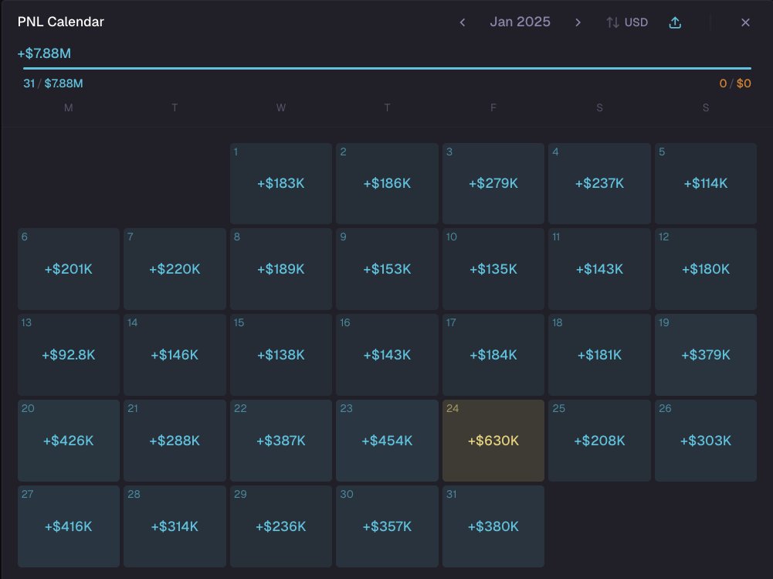This screenshot has width=773, height=579.
Task: Select day 29 cell with +$236K
Action: coord(281,526)
